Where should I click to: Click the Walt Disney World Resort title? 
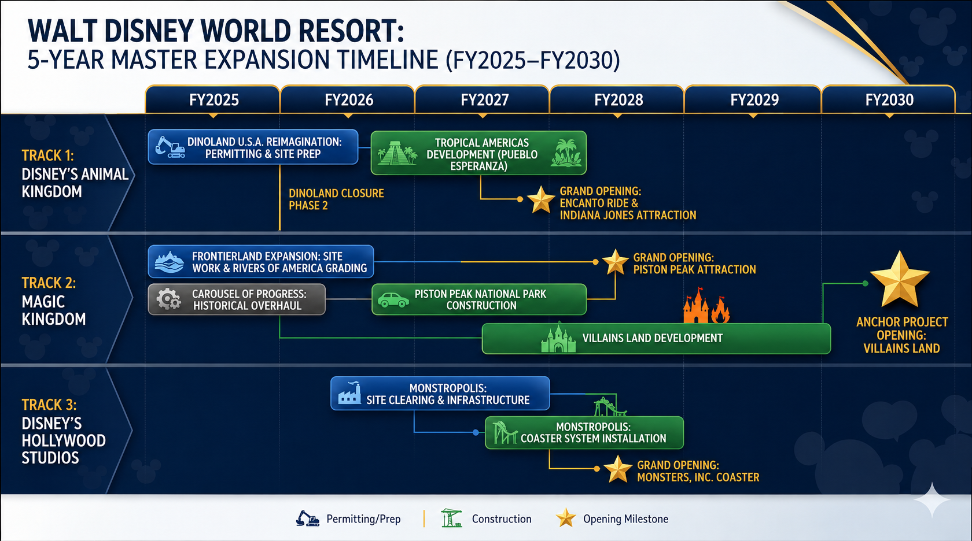point(216,31)
